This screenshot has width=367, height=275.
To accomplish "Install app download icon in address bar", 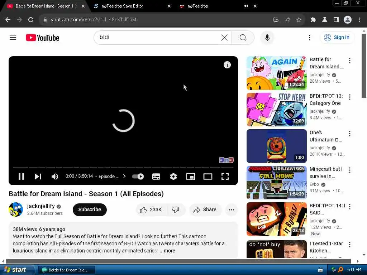I will click(276, 20).
